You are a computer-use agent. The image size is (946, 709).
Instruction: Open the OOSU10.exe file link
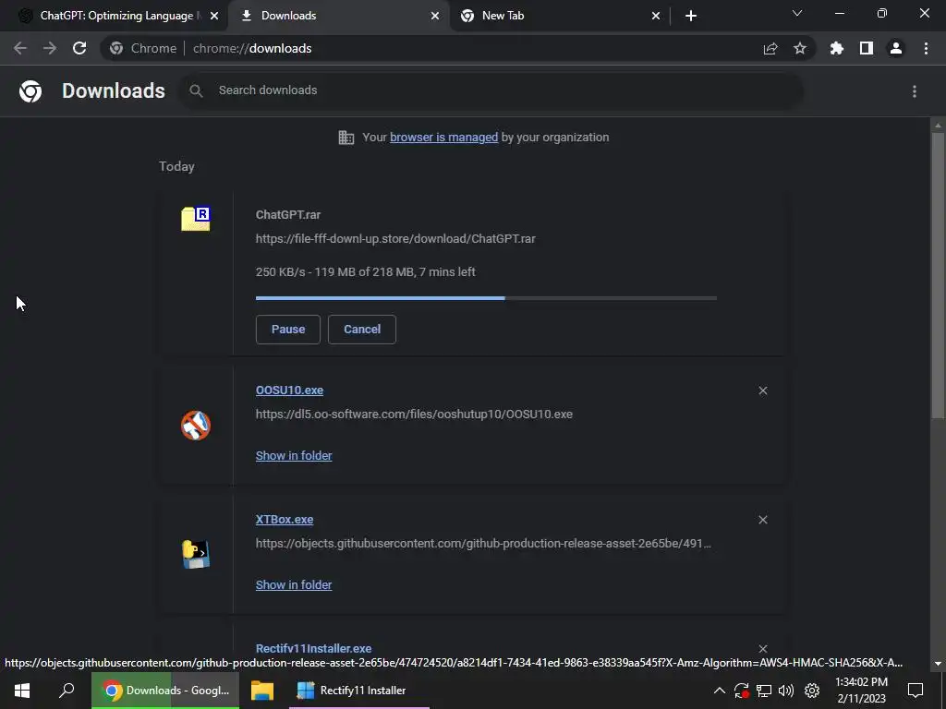(289, 391)
